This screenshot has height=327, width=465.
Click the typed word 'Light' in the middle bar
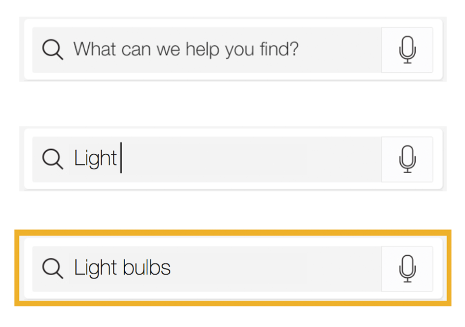[x=95, y=159]
